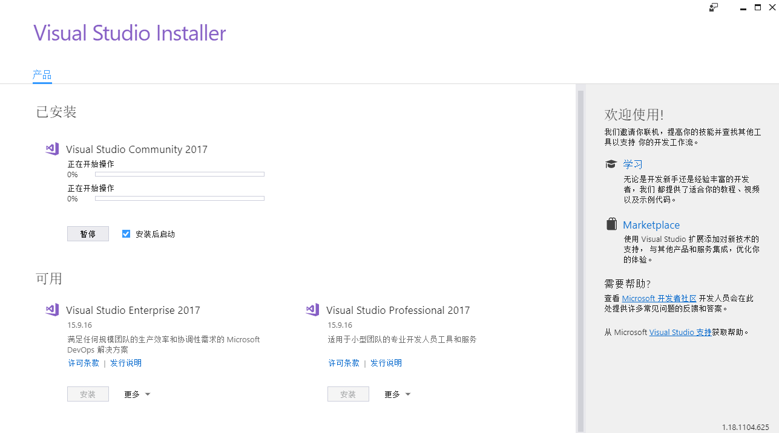Click the feedback icon in the title bar
Image resolution: width=779 pixels, height=433 pixels.
pyautogui.click(x=713, y=7)
